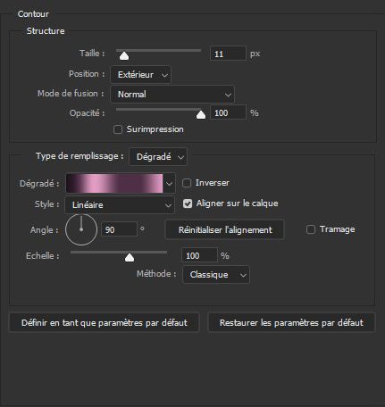
Task: Open the Mode de fusion dropdown
Action: click(172, 95)
